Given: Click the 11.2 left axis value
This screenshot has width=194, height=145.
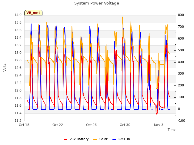Looking at the screenshot, I should 18,121.
